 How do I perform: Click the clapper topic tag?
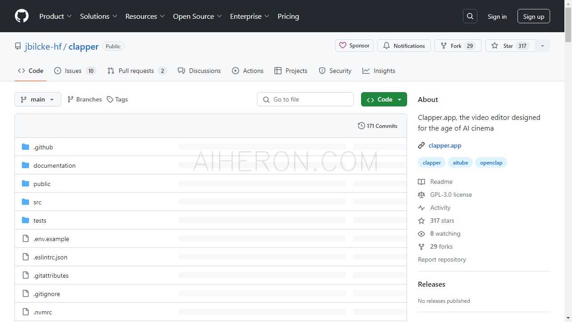[x=432, y=163]
